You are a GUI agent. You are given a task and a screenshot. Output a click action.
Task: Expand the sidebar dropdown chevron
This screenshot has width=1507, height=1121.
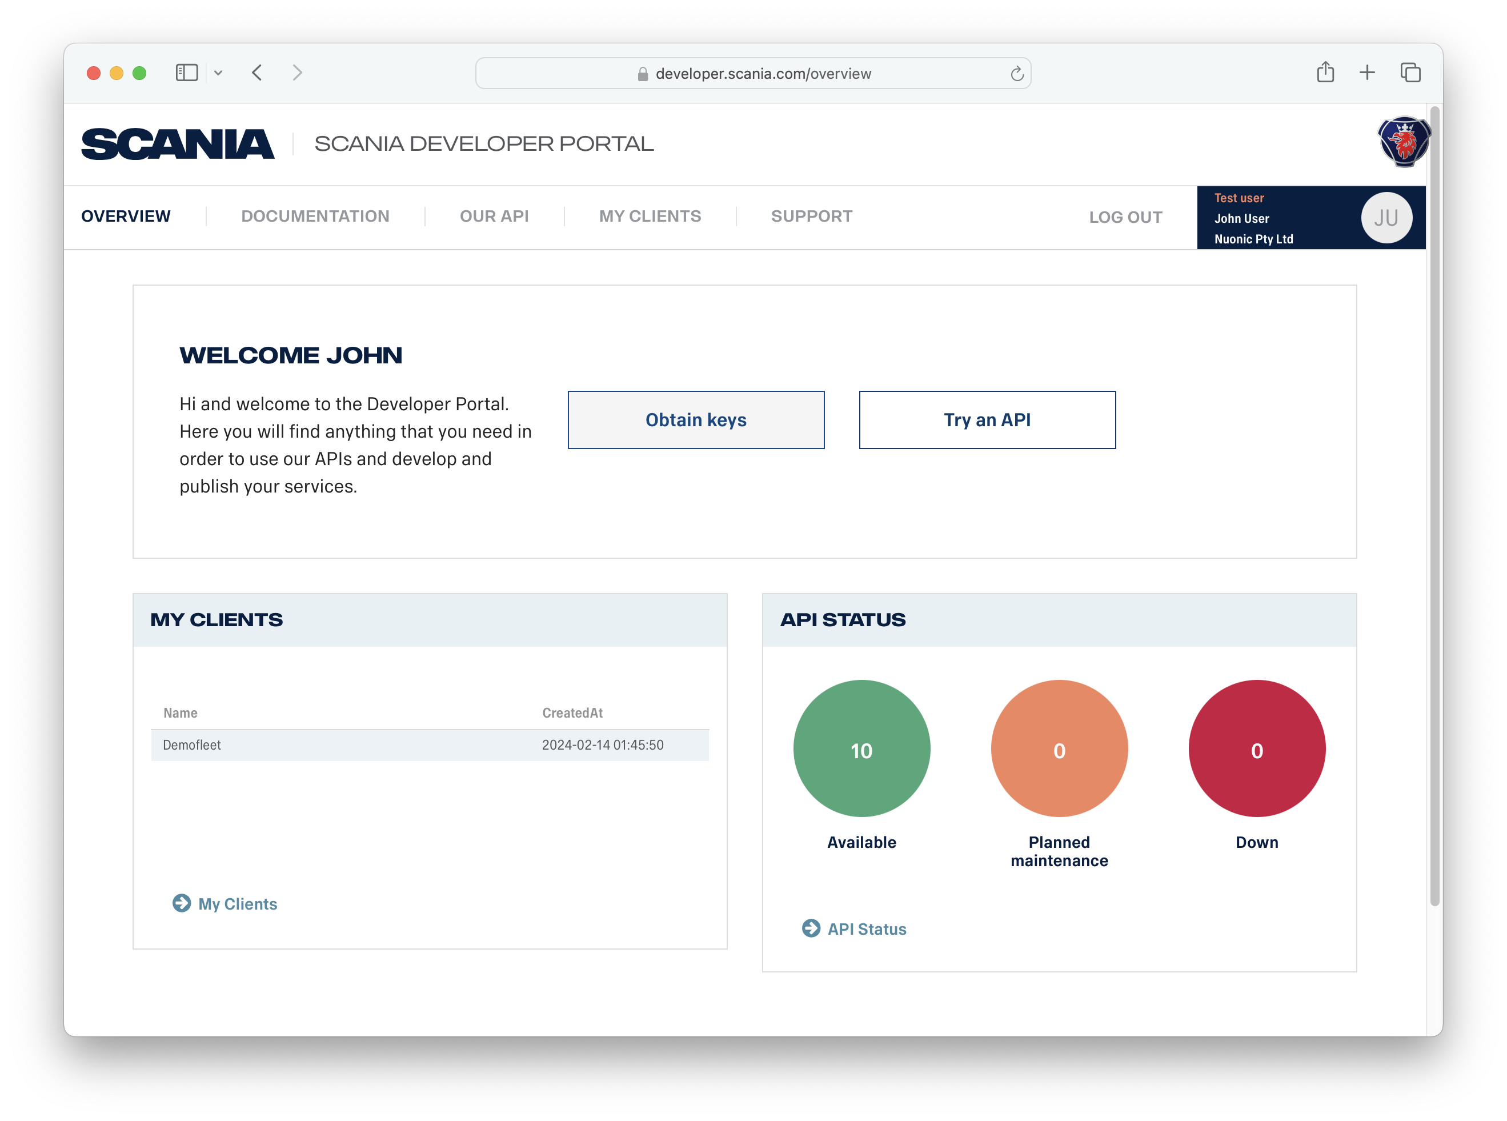(x=218, y=73)
